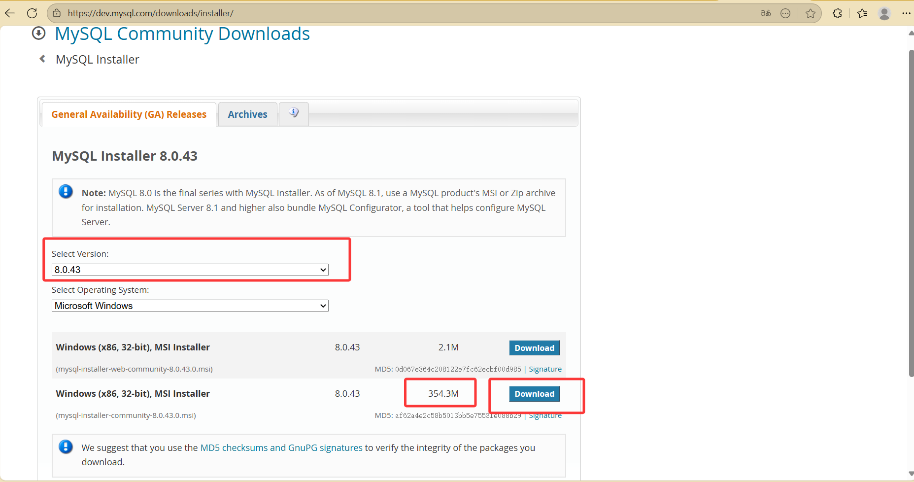Go back with the browser back arrow
The image size is (914, 482).
(x=10, y=13)
